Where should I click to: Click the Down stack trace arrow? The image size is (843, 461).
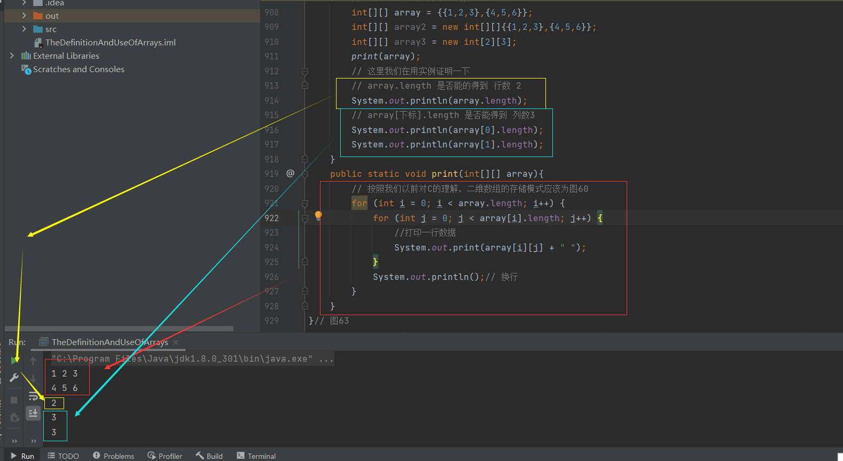click(x=33, y=378)
